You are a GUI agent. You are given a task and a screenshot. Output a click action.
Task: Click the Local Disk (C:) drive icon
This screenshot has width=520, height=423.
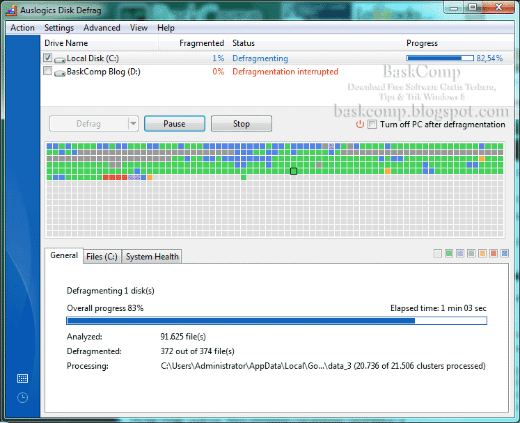tap(60, 60)
